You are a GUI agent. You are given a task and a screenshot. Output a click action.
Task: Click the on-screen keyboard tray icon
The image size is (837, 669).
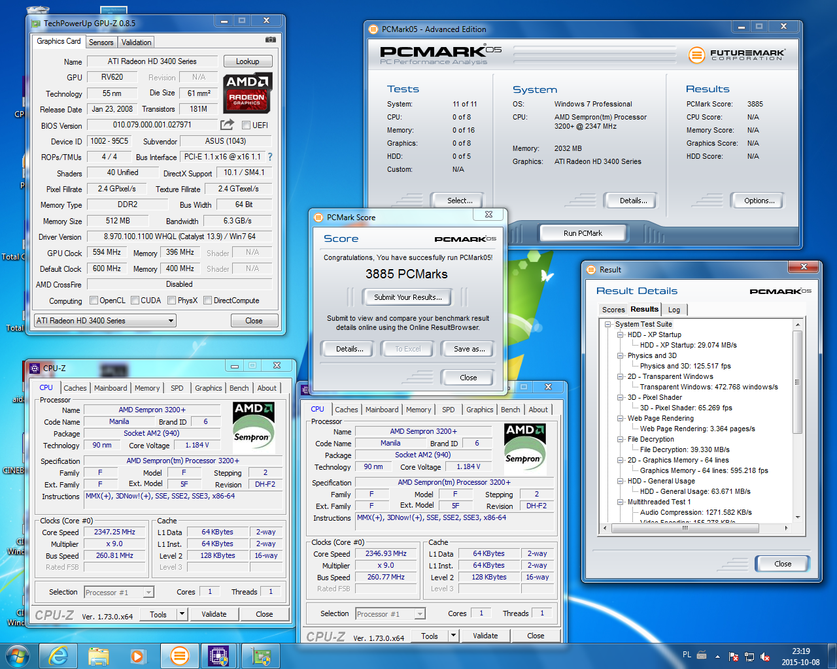(x=702, y=655)
